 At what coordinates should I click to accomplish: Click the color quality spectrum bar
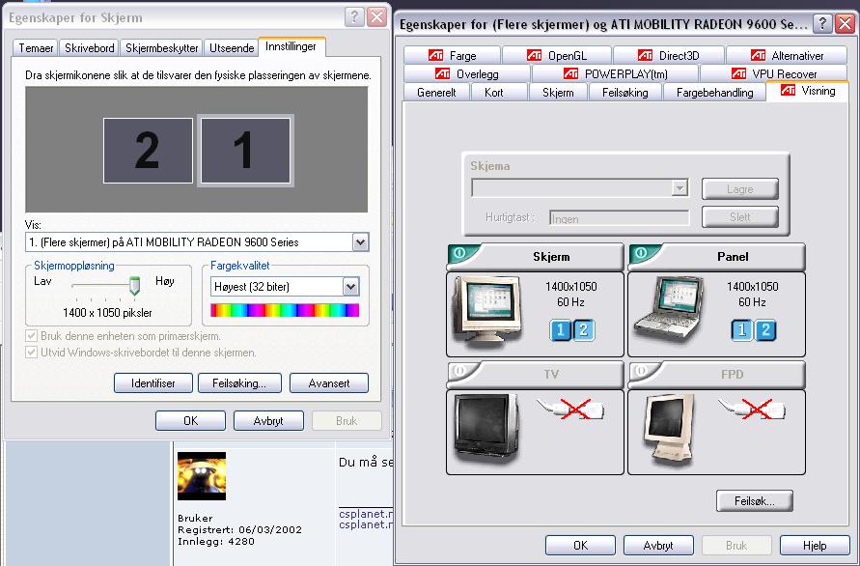(285, 310)
